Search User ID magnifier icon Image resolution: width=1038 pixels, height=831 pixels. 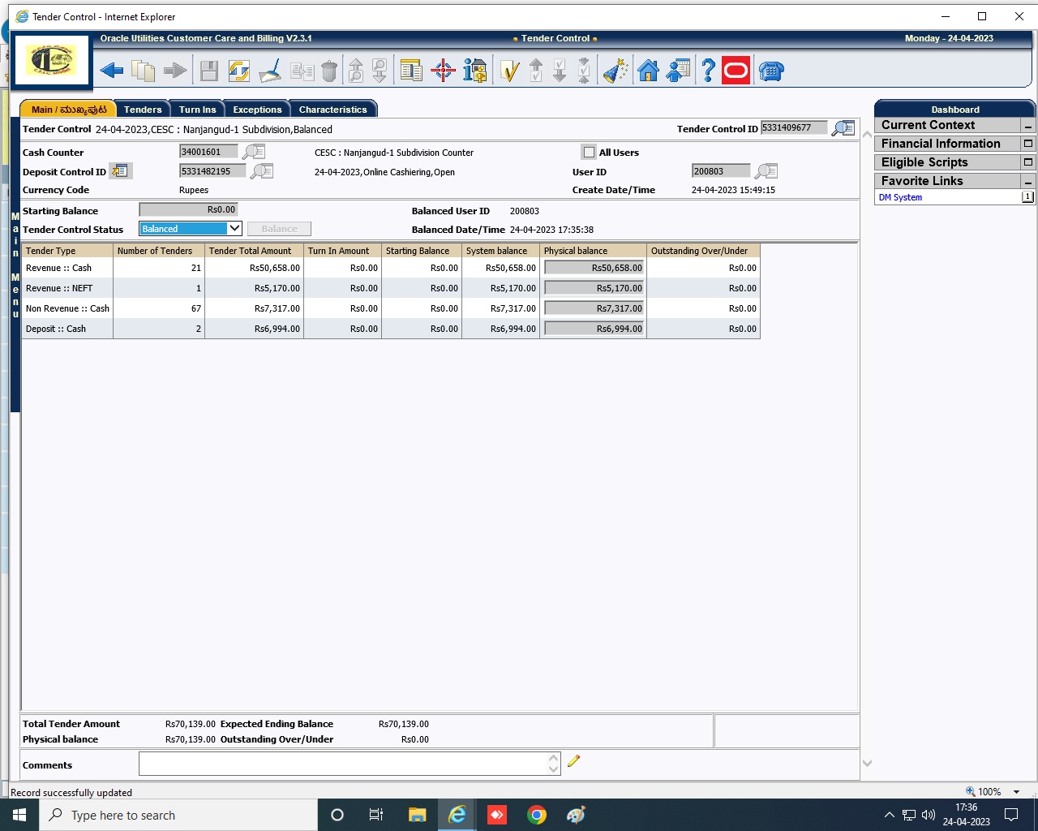[x=766, y=171]
